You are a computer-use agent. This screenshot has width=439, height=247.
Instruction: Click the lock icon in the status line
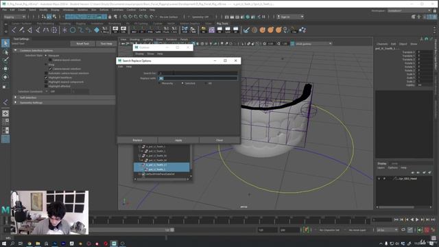(110, 16)
